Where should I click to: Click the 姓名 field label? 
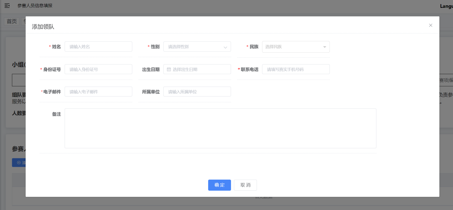pyautogui.click(x=56, y=47)
